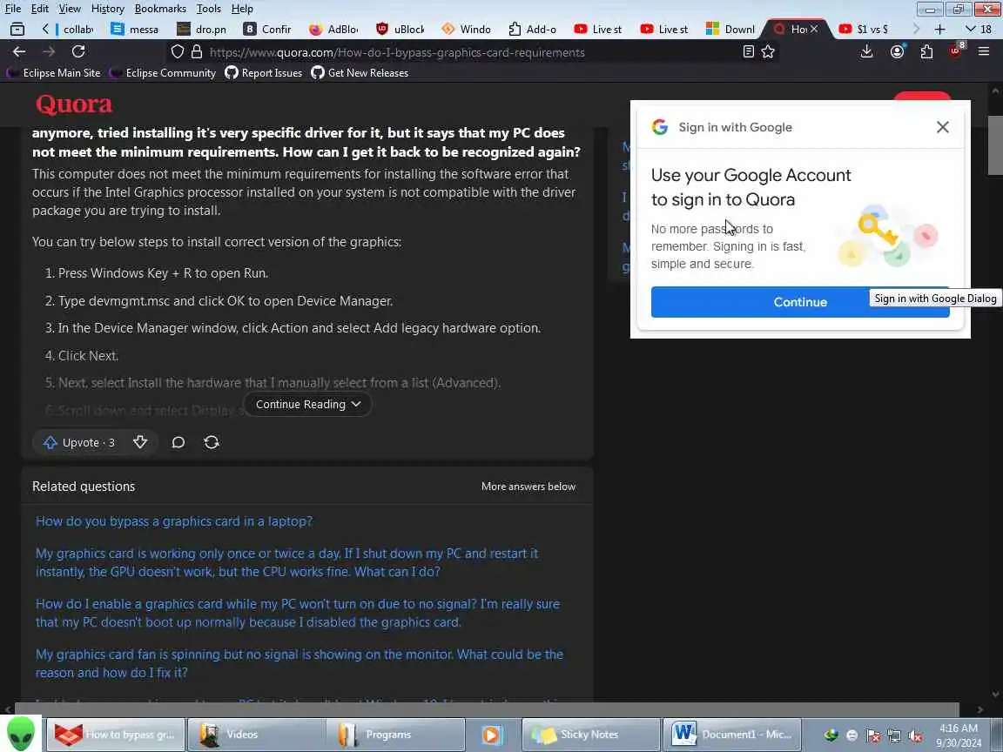Switch to the AdBlock tab

pos(334,29)
